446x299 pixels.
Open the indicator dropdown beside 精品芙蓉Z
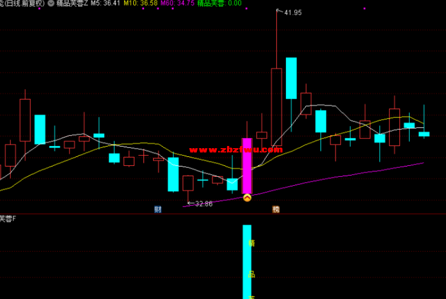click(x=51, y=3)
